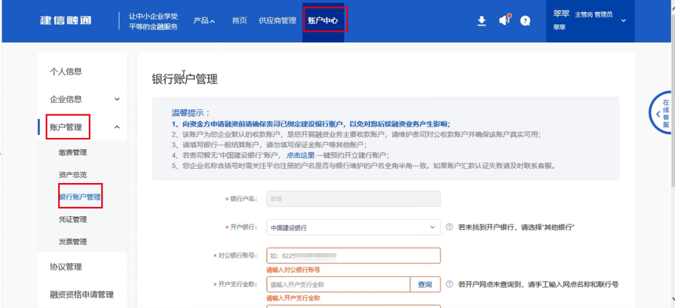Select the 账户中心 tab
Screen dimensions: 675x308
(x=323, y=21)
